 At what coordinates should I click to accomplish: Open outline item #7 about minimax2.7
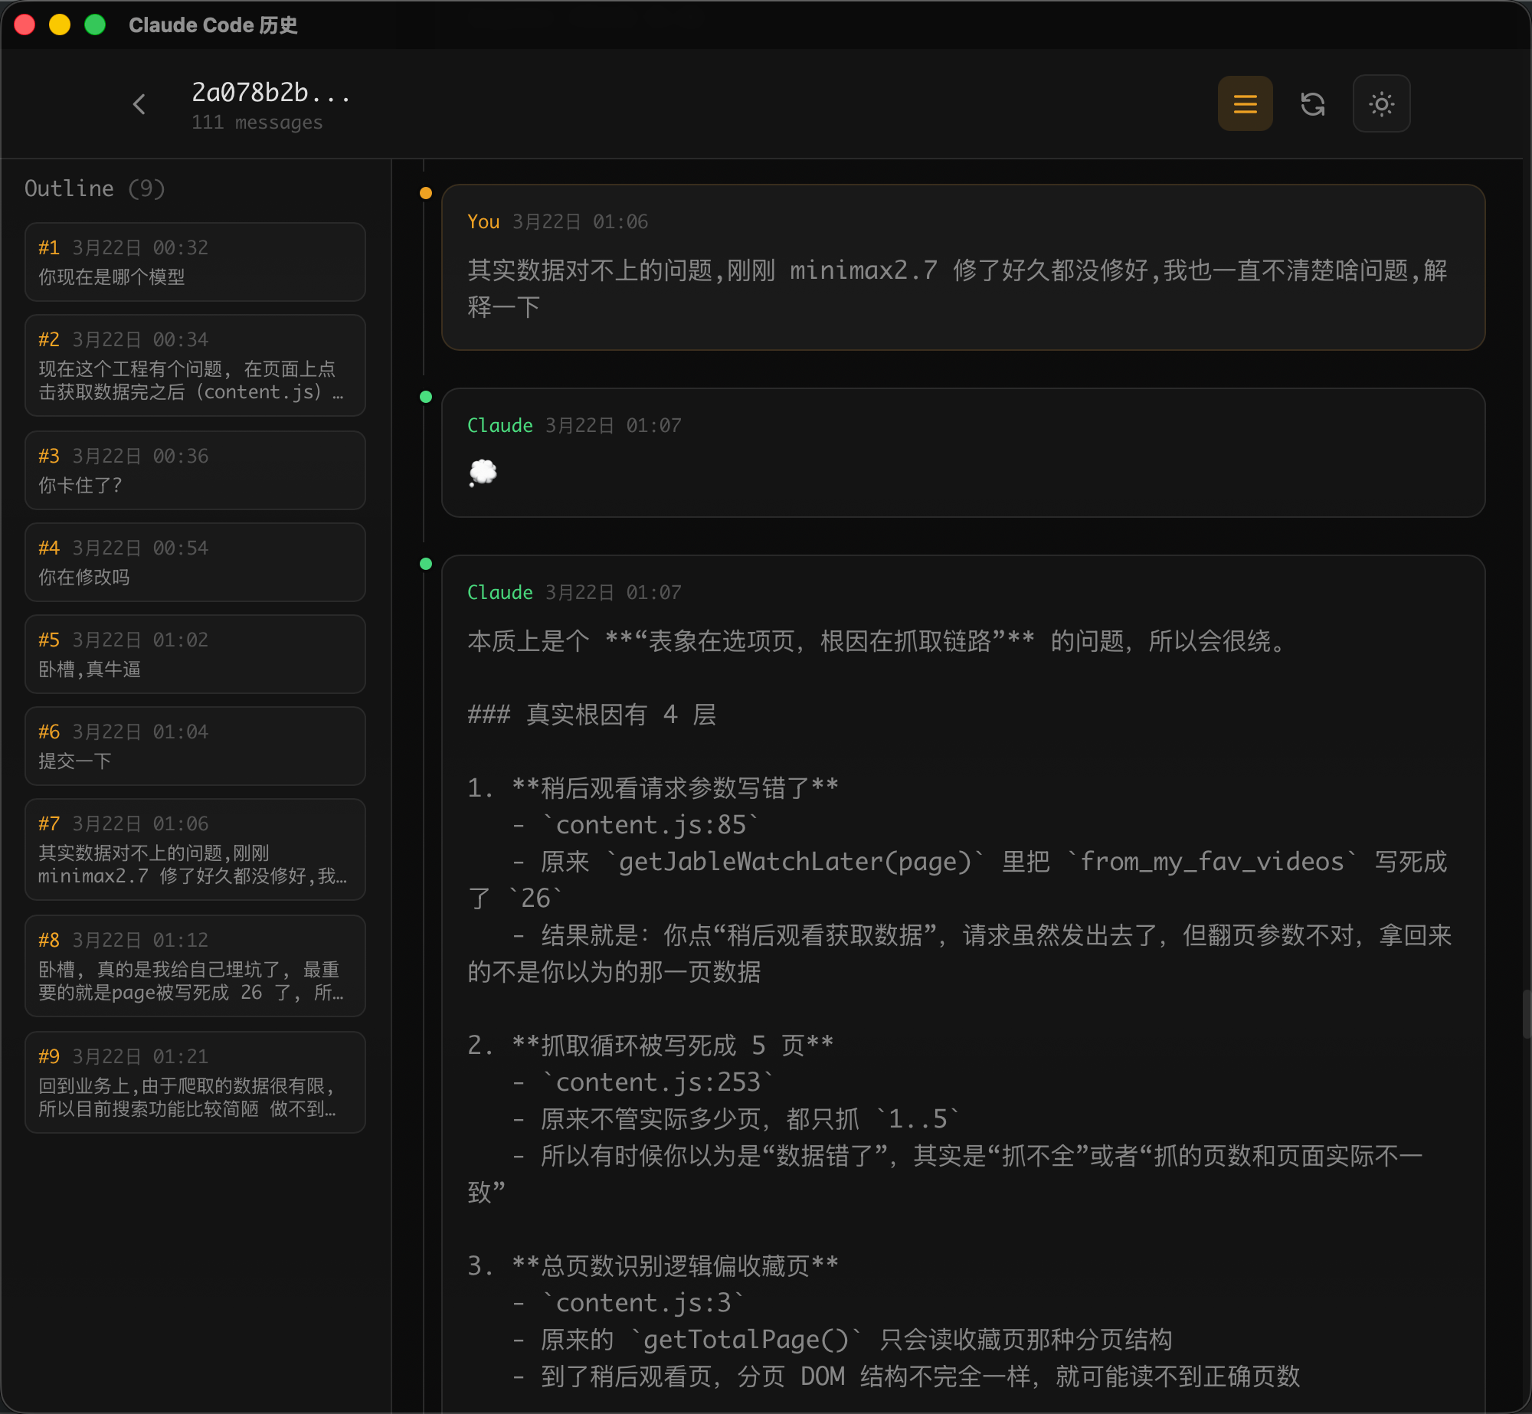point(195,849)
